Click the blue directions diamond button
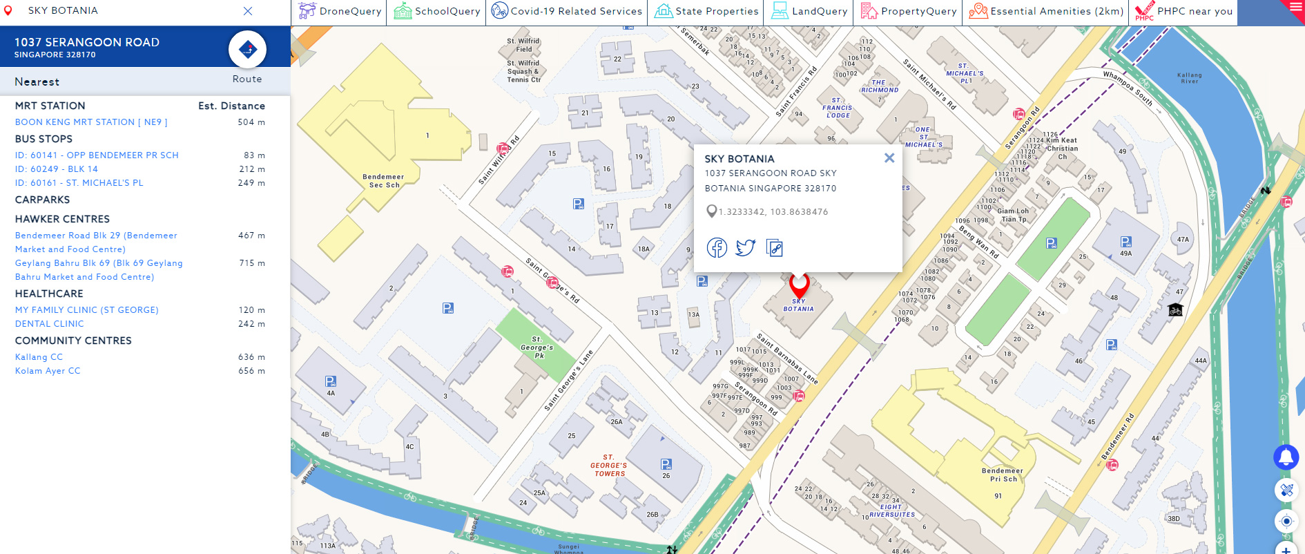The height and width of the screenshot is (554, 1305). (x=247, y=49)
